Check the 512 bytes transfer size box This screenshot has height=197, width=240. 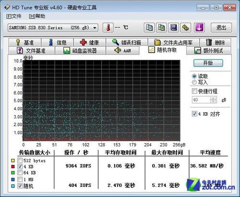tap(20, 160)
